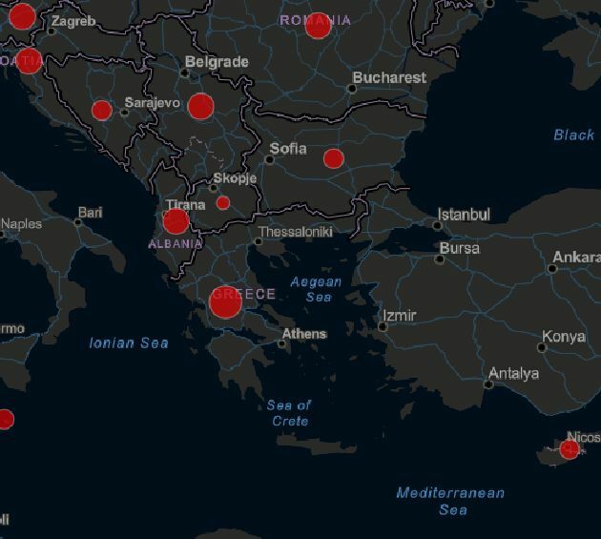
Task: Click the Istanbul text label
Action: tap(464, 215)
